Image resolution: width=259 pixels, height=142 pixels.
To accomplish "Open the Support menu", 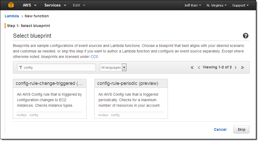I will [240, 5].
